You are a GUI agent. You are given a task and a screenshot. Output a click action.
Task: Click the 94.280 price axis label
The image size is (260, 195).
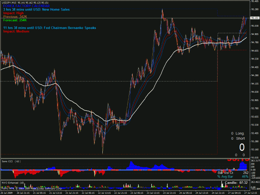coord(255,75)
